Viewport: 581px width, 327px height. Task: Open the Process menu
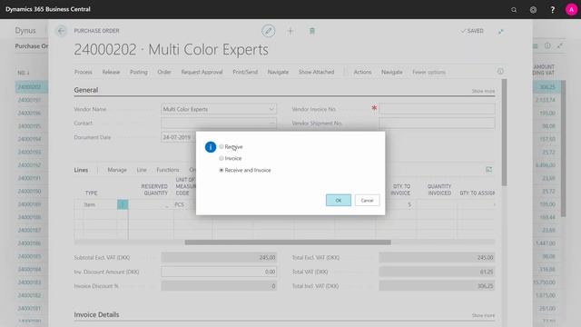click(83, 72)
